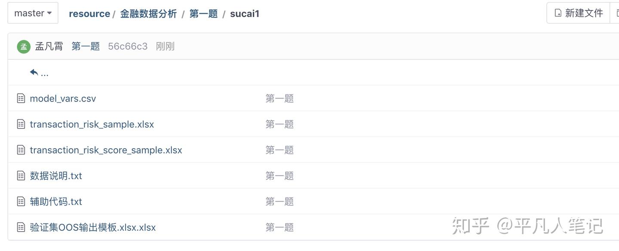Open the 孟凡霄 author profile
The height and width of the screenshot is (251, 619).
[x=49, y=46]
